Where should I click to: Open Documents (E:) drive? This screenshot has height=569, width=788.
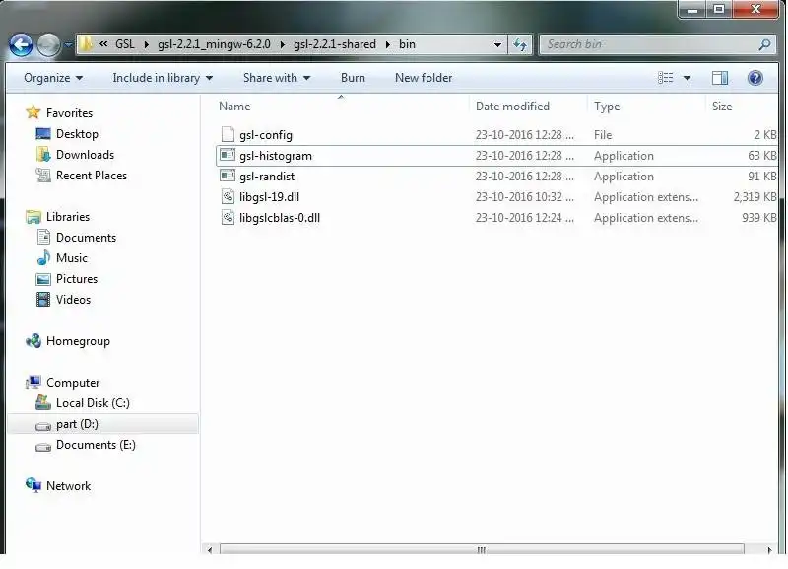(96, 445)
